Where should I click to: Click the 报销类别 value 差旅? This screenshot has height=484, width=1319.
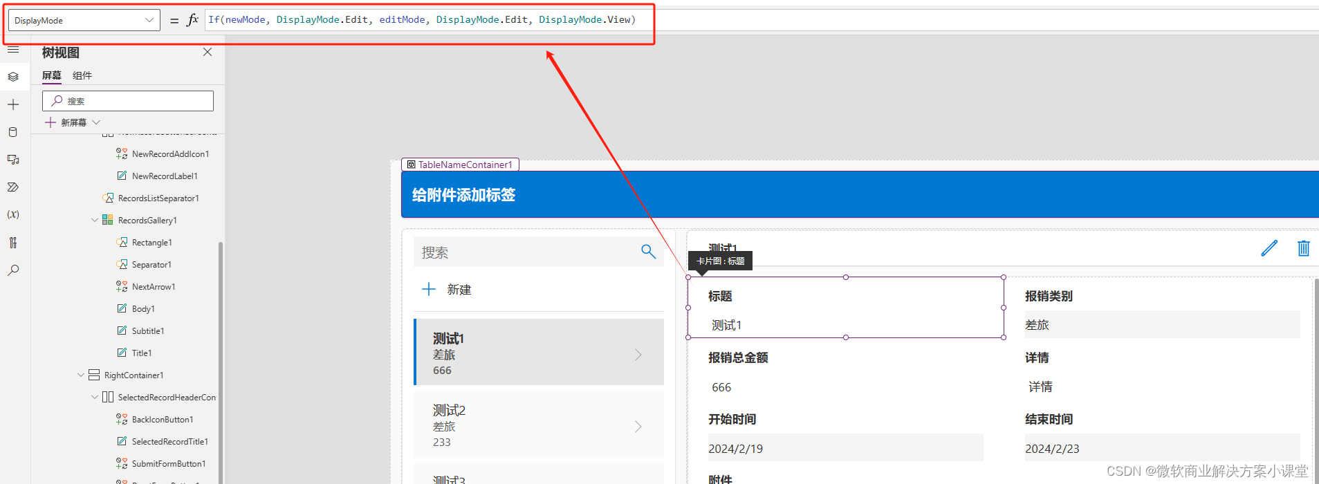click(x=1162, y=324)
